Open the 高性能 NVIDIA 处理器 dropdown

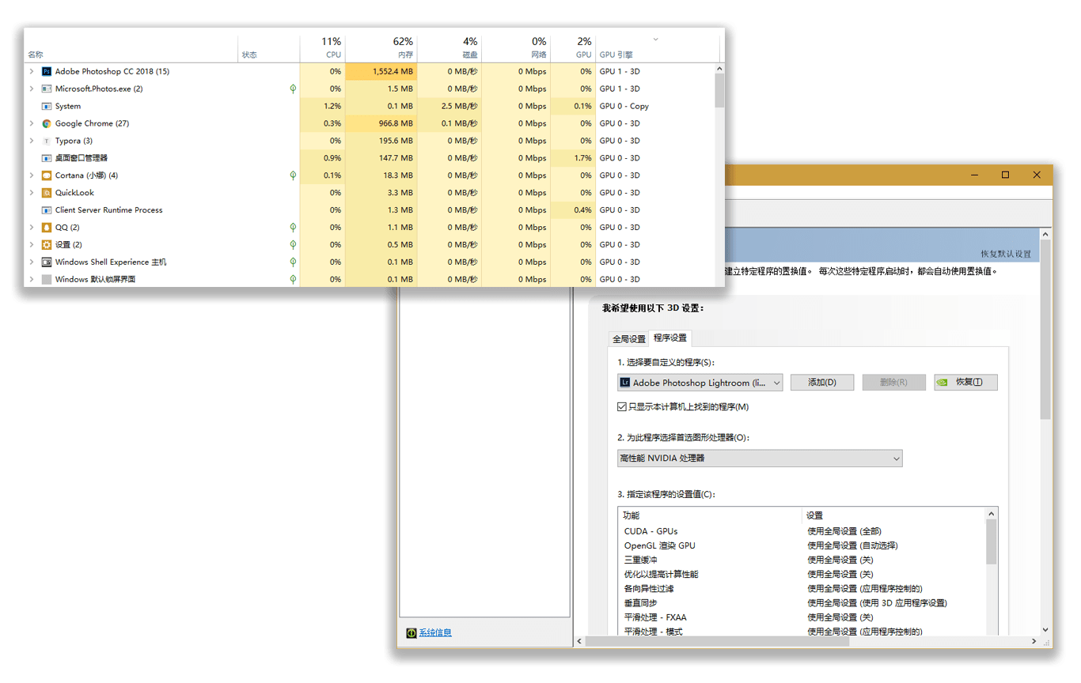click(x=760, y=458)
